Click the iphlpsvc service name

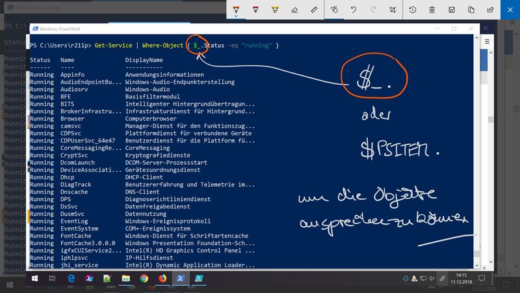tap(74, 258)
